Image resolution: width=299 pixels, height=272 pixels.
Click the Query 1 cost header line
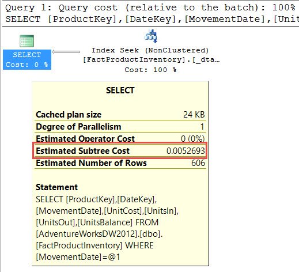pos(150,7)
